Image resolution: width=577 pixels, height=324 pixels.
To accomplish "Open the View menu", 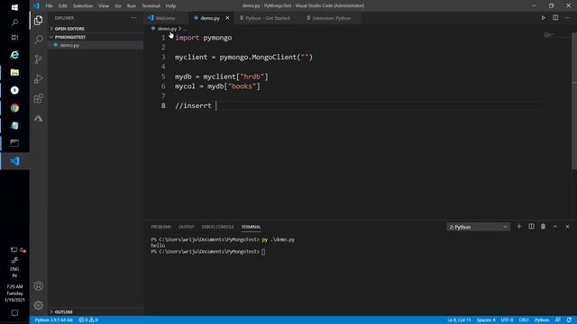I will 104,6.
